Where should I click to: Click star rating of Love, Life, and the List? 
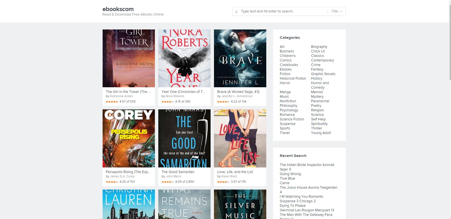[223, 182]
